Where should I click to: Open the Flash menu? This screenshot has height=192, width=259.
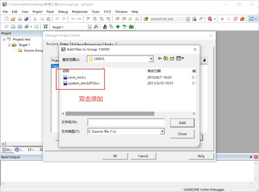click(x=50, y=12)
